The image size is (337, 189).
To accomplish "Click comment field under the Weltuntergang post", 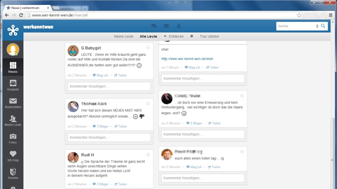I will click(203, 134).
